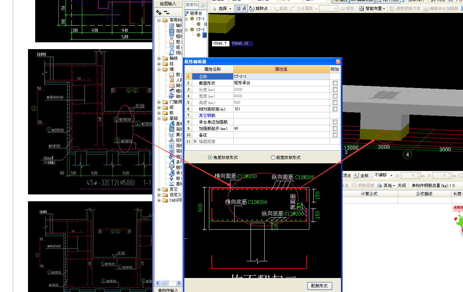Viewport: 463px width, 292px height.
Task: Tick 附加 checkbox for 高度(mm) row
Action: pyautogui.click(x=335, y=102)
